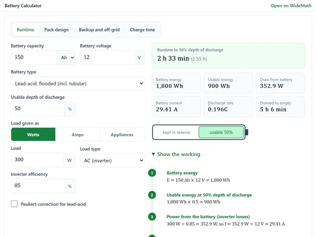Switch load input to Amps
Viewport: 316px width, 237px height.
[78, 134]
